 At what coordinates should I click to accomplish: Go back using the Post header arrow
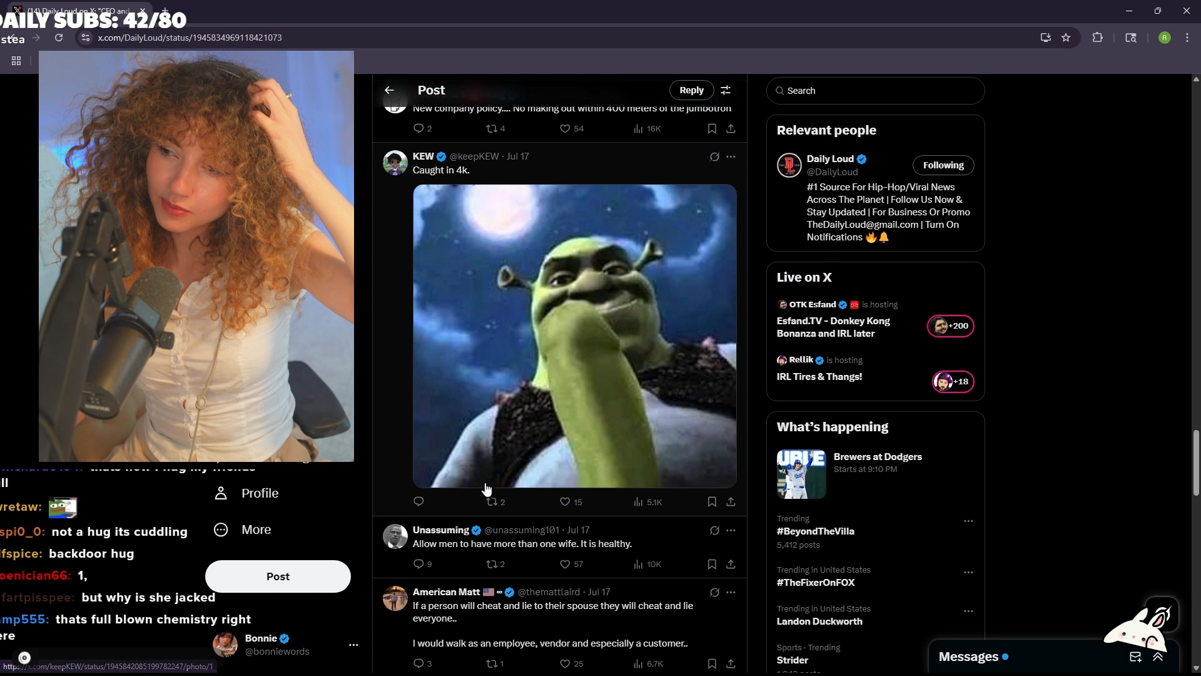pyautogui.click(x=389, y=90)
